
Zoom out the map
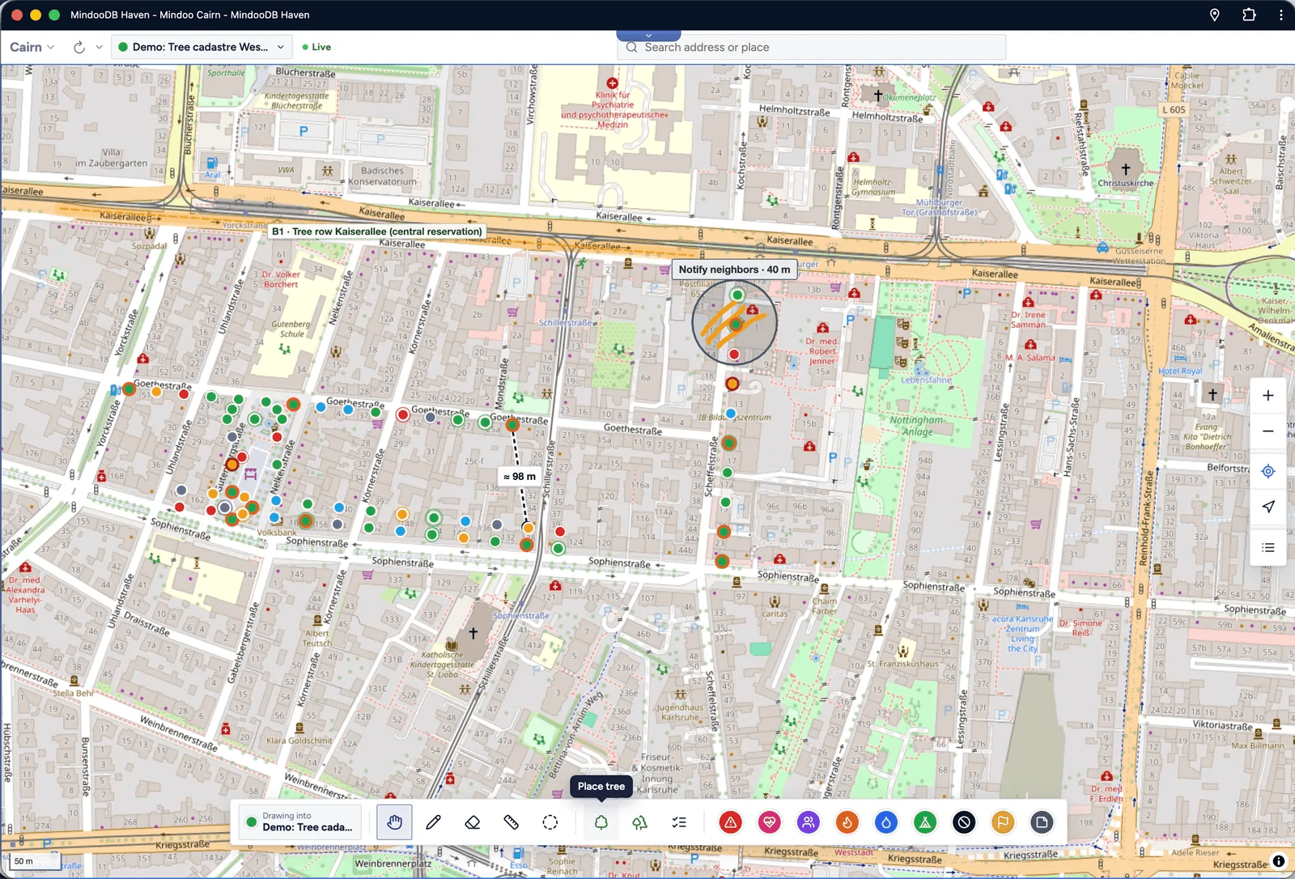(1268, 431)
